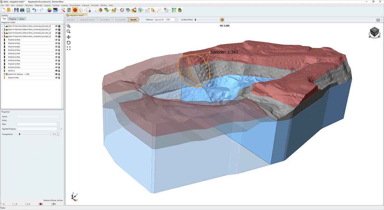Show the Elevation Map layer via its eye icon
The height and width of the screenshot is (210, 384).
coord(56,78)
